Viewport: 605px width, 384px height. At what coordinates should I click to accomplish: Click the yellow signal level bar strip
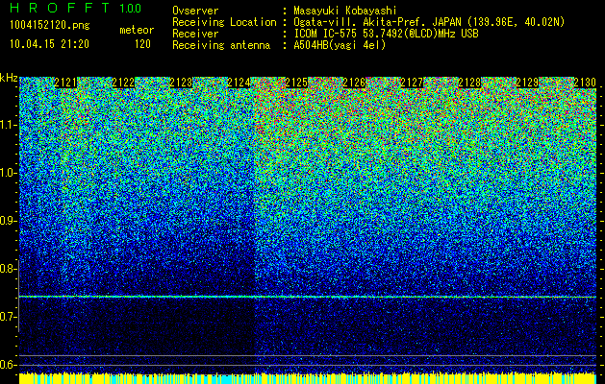point(308,378)
